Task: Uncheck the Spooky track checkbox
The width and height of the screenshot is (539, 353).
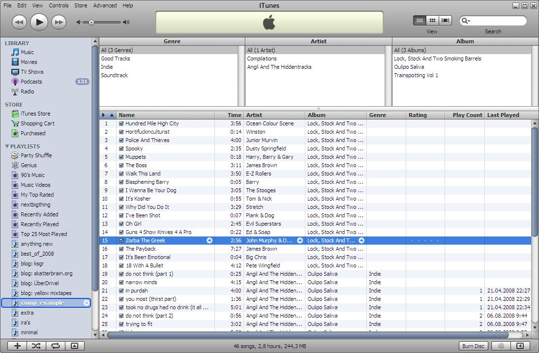Action: (121, 148)
